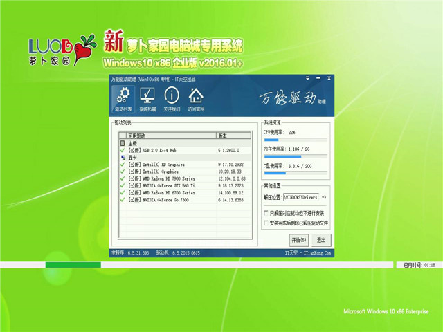Screen dimensions: 443x332
Task: Open the IT天空 - ITianKong.Com link
Action: [x=307, y=253]
